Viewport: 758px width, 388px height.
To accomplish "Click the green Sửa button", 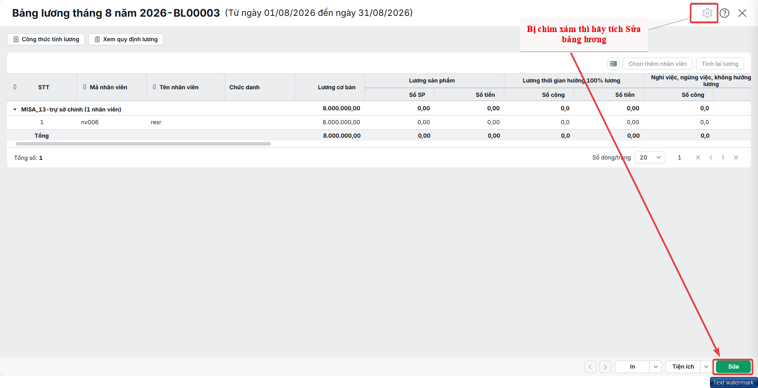I will [x=733, y=367].
